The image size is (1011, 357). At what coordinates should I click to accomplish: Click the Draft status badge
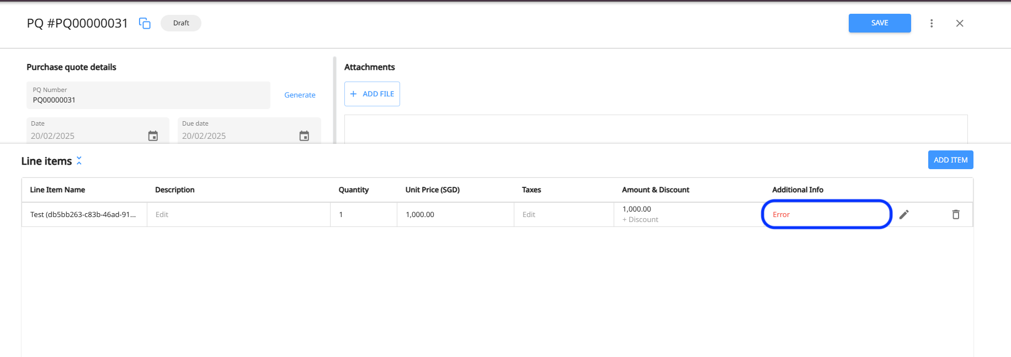pyautogui.click(x=181, y=23)
